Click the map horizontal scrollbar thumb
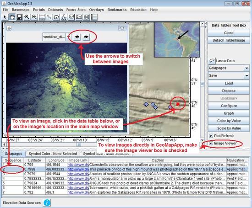The image size is (252, 208). (79, 144)
